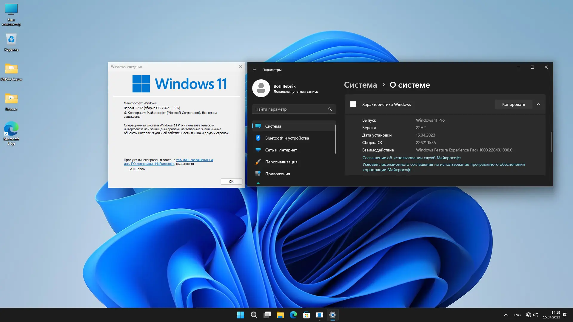Viewport: 573px width, 322px height.
Task: Open the Bluetooth и устройства section
Action: 287,138
